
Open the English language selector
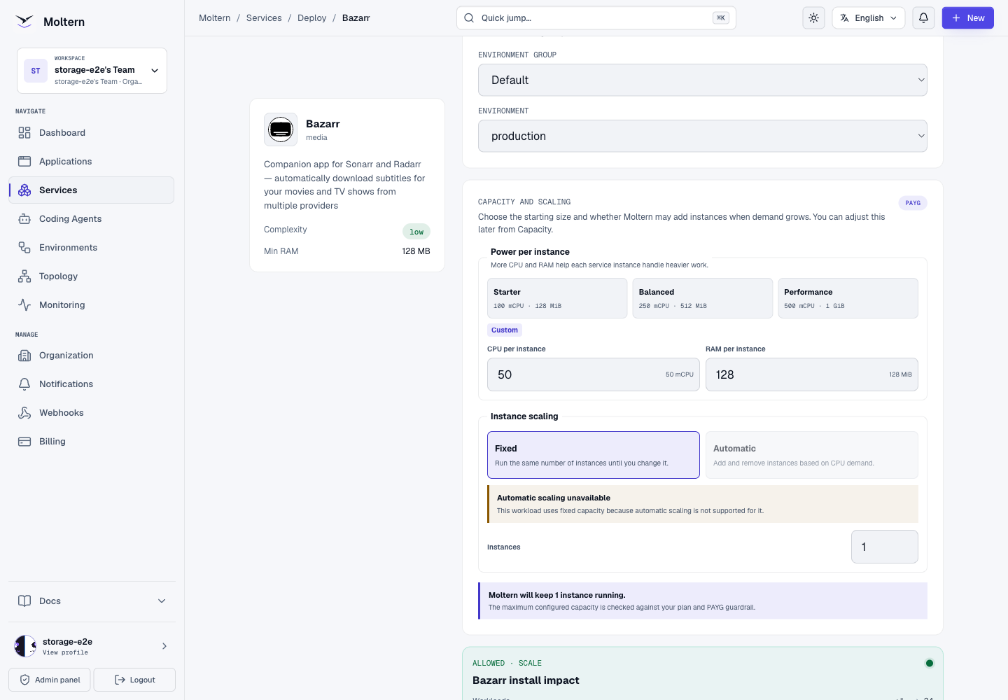pyautogui.click(x=869, y=18)
